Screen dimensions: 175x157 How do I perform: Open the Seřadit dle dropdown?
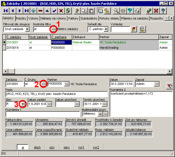(106, 29)
